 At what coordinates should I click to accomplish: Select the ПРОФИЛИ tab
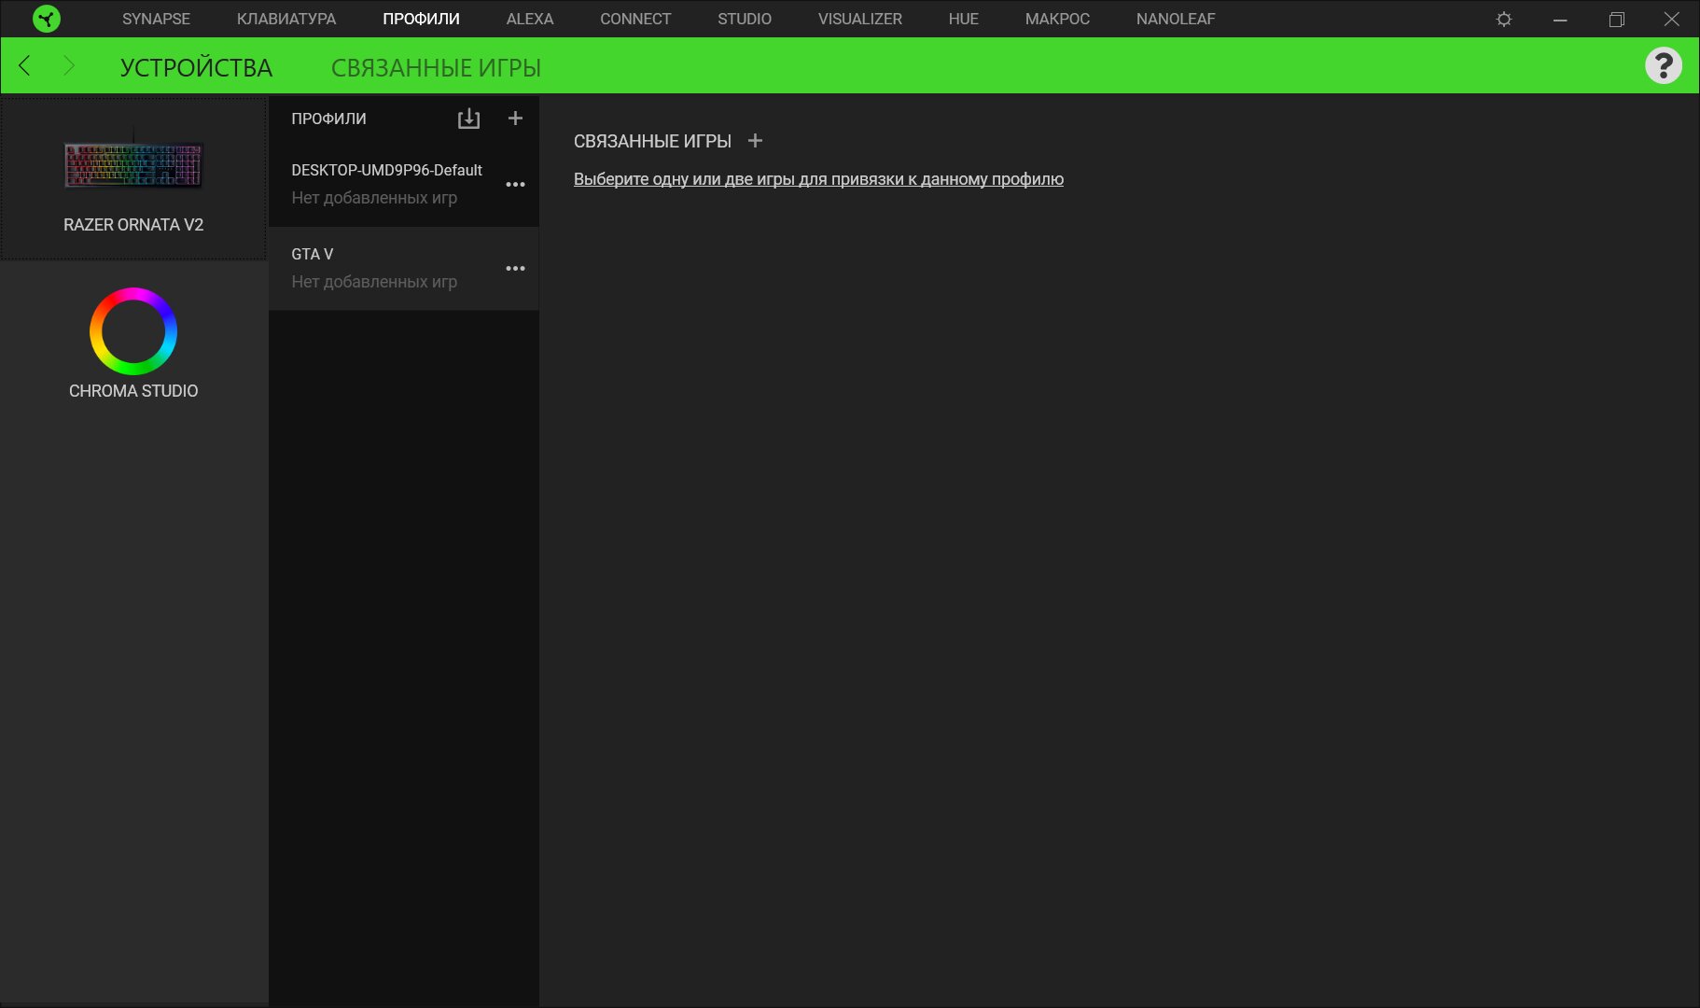point(421,19)
